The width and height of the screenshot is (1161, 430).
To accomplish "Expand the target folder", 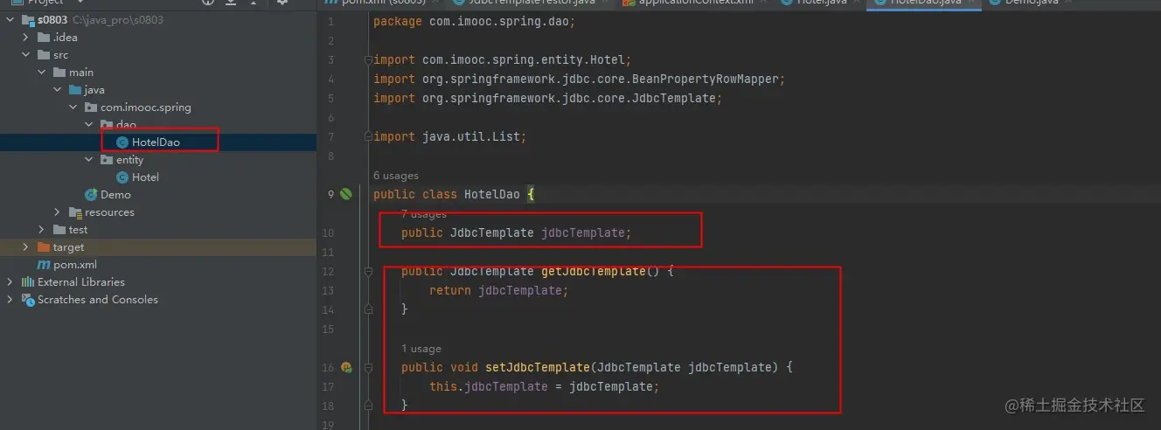I will point(26,247).
